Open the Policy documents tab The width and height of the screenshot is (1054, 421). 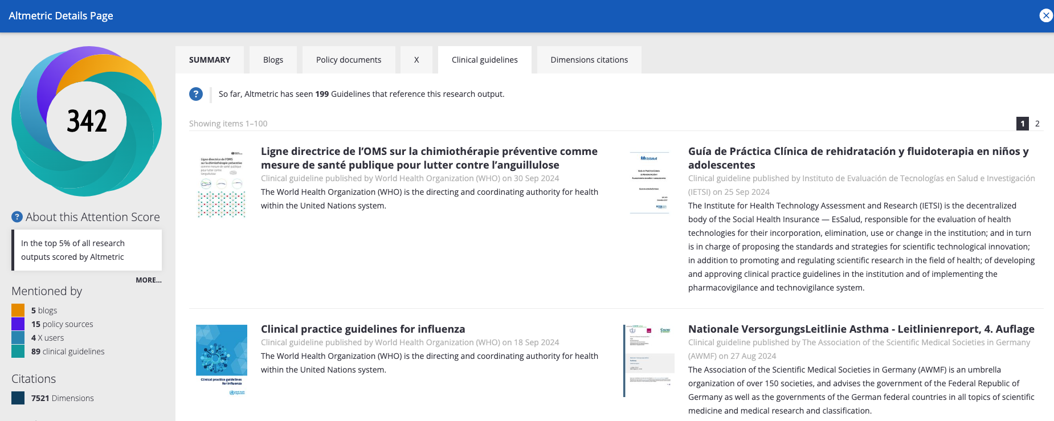(349, 60)
